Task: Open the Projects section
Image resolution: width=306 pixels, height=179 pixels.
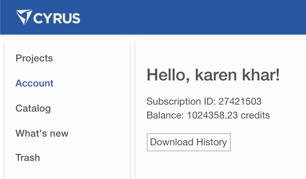Action: pyautogui.click(x=34, y=58)
